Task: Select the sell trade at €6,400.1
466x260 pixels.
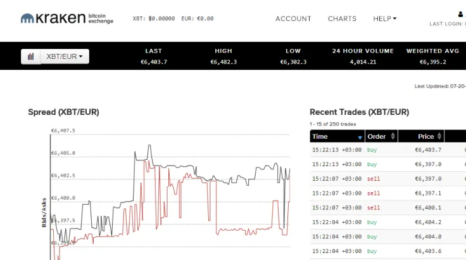Action: 388,208
